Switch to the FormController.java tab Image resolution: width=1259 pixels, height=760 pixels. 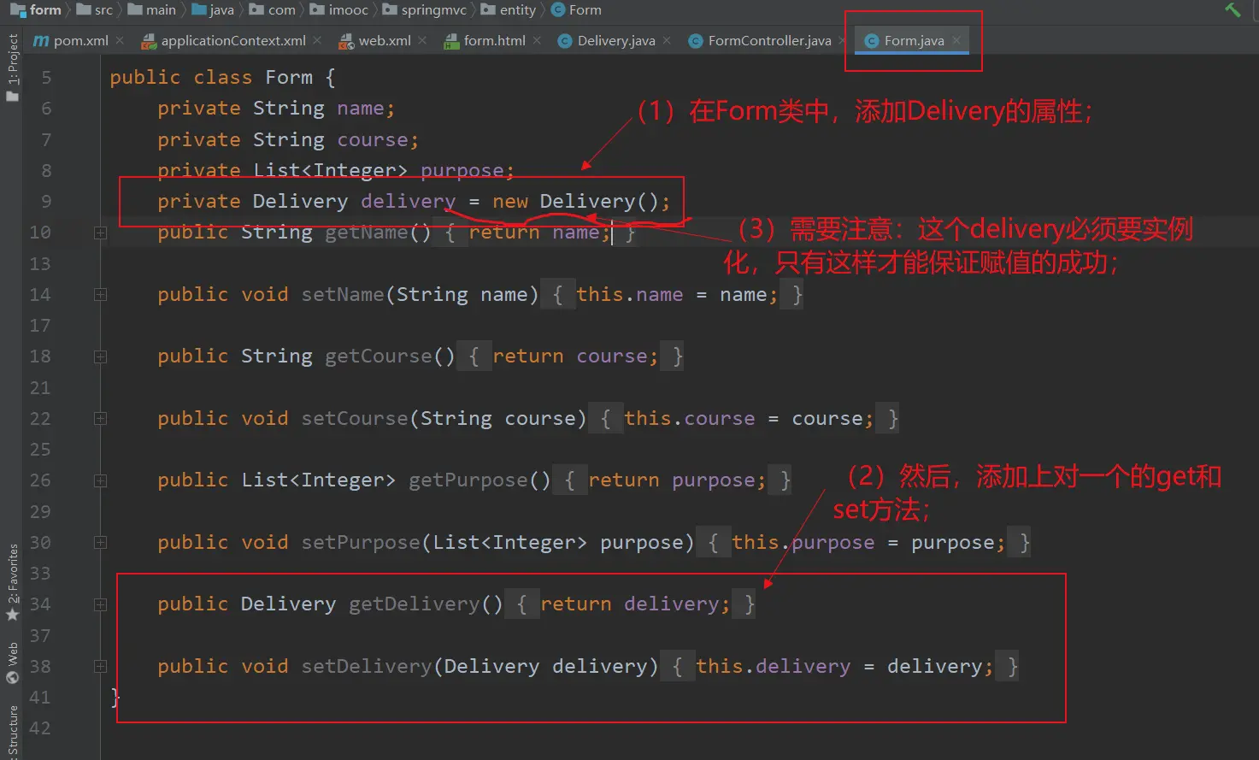tap(768, 40)
